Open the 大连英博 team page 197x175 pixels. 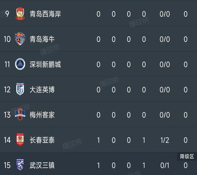[42, 89]
